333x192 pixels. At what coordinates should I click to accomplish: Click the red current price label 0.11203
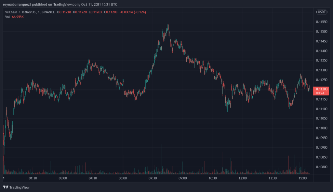click(321, 91)
